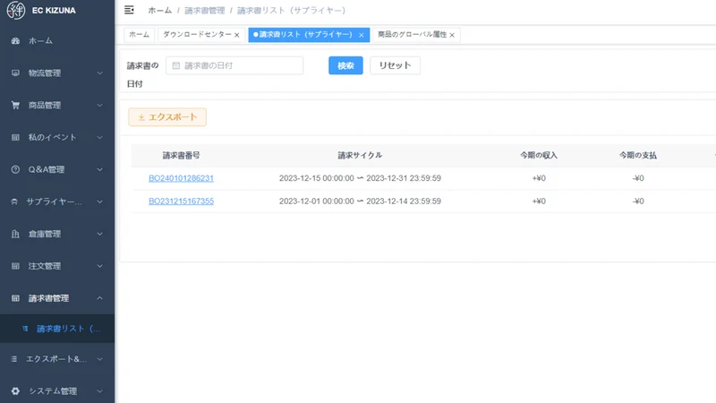This screenshot has height=403, width=716.
Task: Expand the 商品管理 menu chevron
Action: pyautogui.click(x=99, y=105)
